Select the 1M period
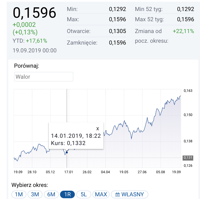The height and width of the screenshot is (199, 200). 19,194
